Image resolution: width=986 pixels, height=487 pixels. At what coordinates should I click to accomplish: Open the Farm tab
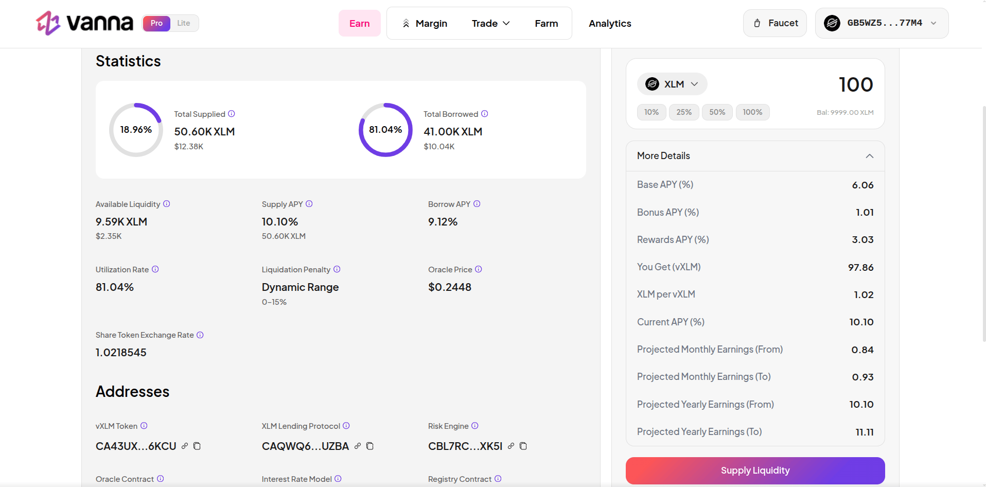pos(547,23)
